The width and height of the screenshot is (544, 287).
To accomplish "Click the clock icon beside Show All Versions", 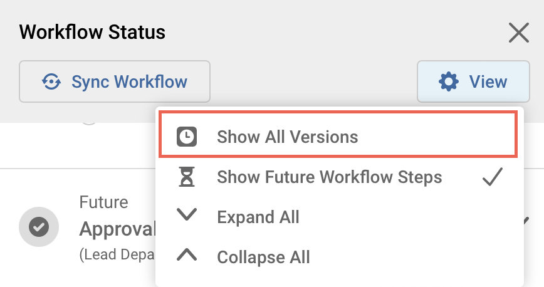I will [187, 137].
